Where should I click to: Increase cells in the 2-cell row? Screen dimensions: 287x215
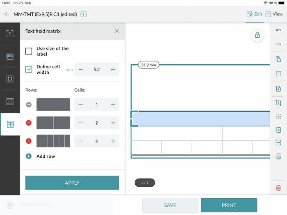click(113, 123)
